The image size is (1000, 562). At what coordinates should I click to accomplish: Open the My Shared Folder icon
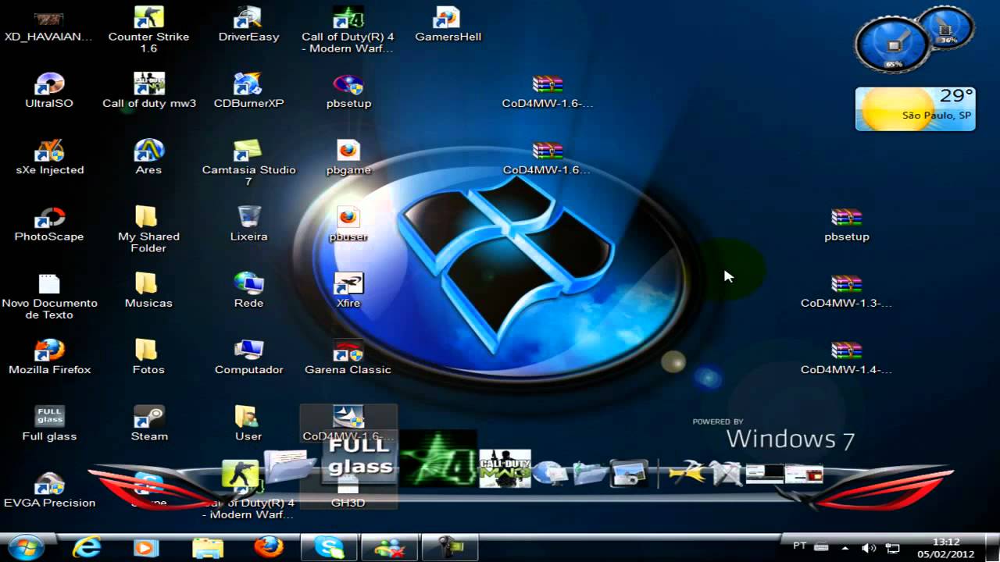(148, 230)
